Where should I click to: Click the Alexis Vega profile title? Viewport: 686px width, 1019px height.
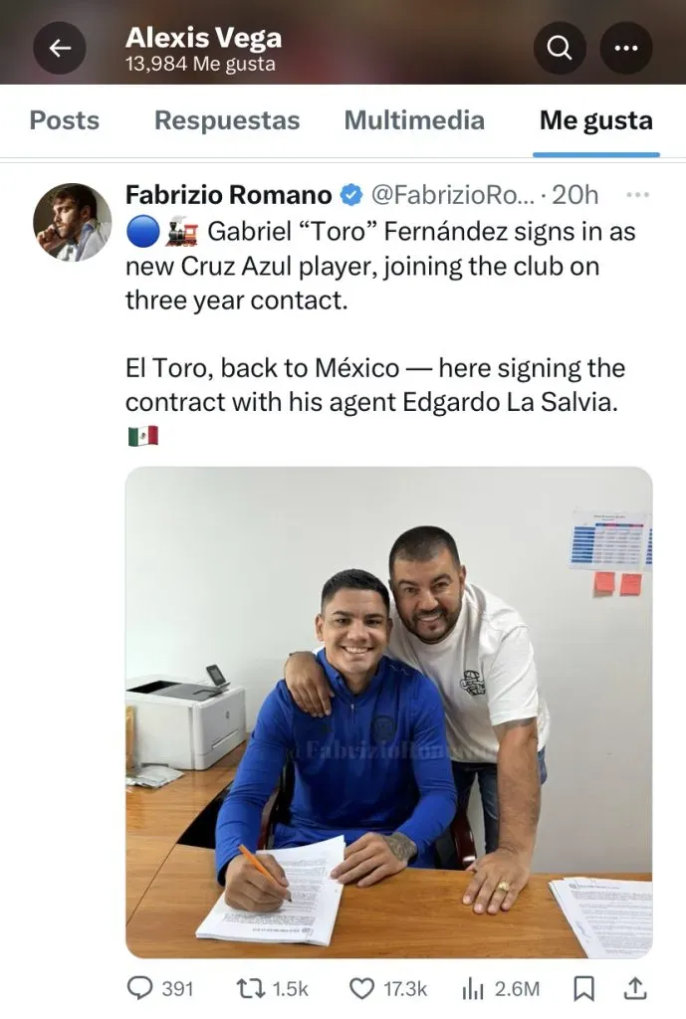[203, 38]
